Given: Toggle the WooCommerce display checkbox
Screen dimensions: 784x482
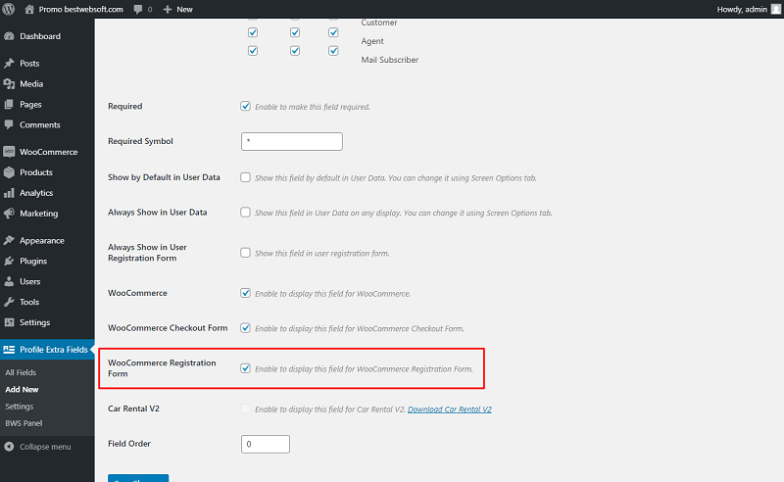Looking at the screenshot, I should click(x=246, y=293).
